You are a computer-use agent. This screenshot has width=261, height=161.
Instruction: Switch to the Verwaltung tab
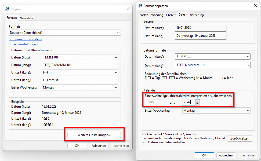click(27, 18)
